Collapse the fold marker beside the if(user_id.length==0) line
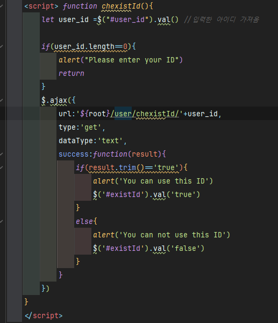Screen dimensions: 278x323 pos(1,46)
